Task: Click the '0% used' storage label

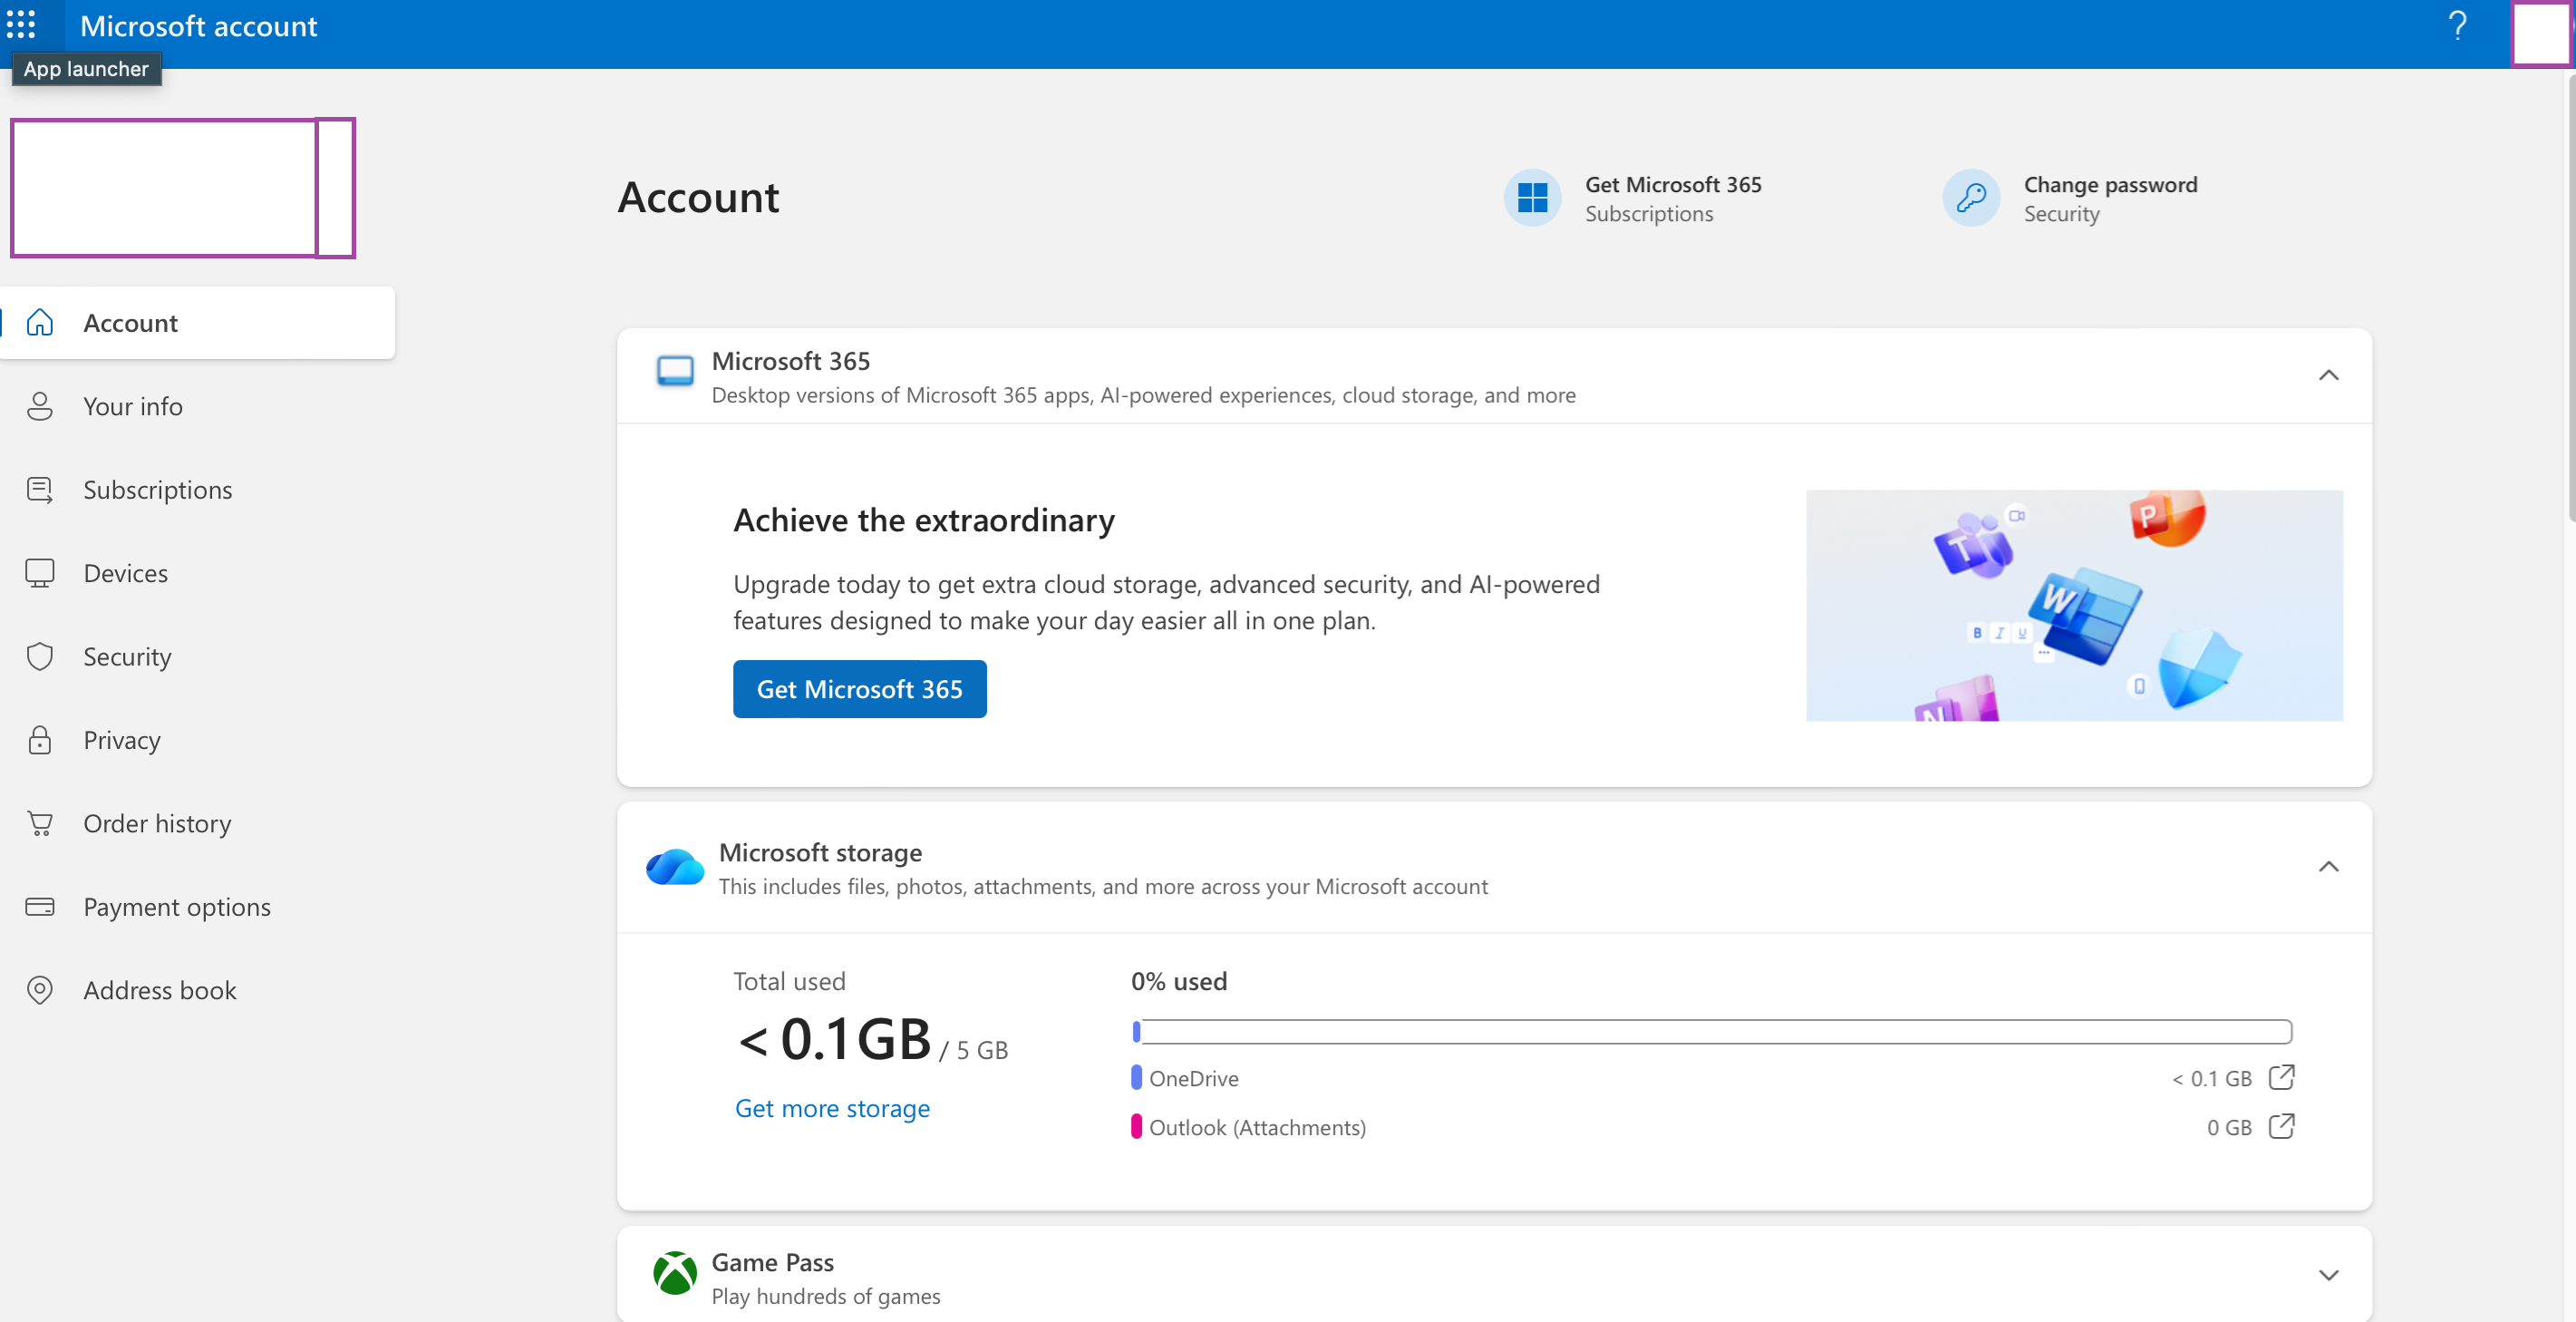Action: (x=1179, y=981)
